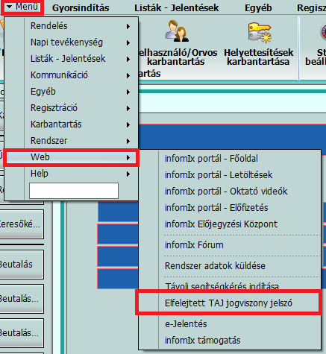Image resolution: width=326 pixels, height=354 pixels.
Task: Switch to the Gyorsindítás tab
Action: [81, 8]
